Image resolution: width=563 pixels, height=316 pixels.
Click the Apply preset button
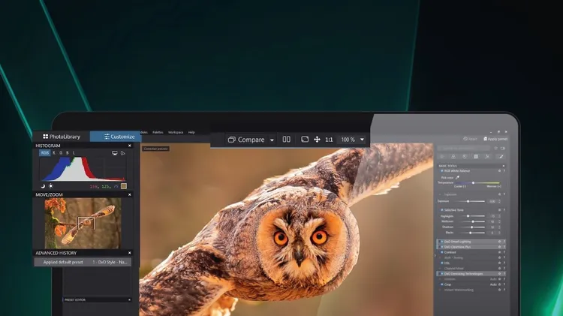[x=495, y=139]
